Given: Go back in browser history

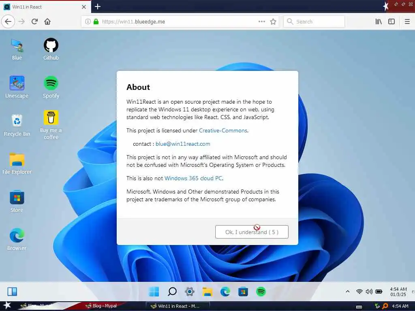Looking at the screenshot, I should pyautogui.click(x=8, y=21).
